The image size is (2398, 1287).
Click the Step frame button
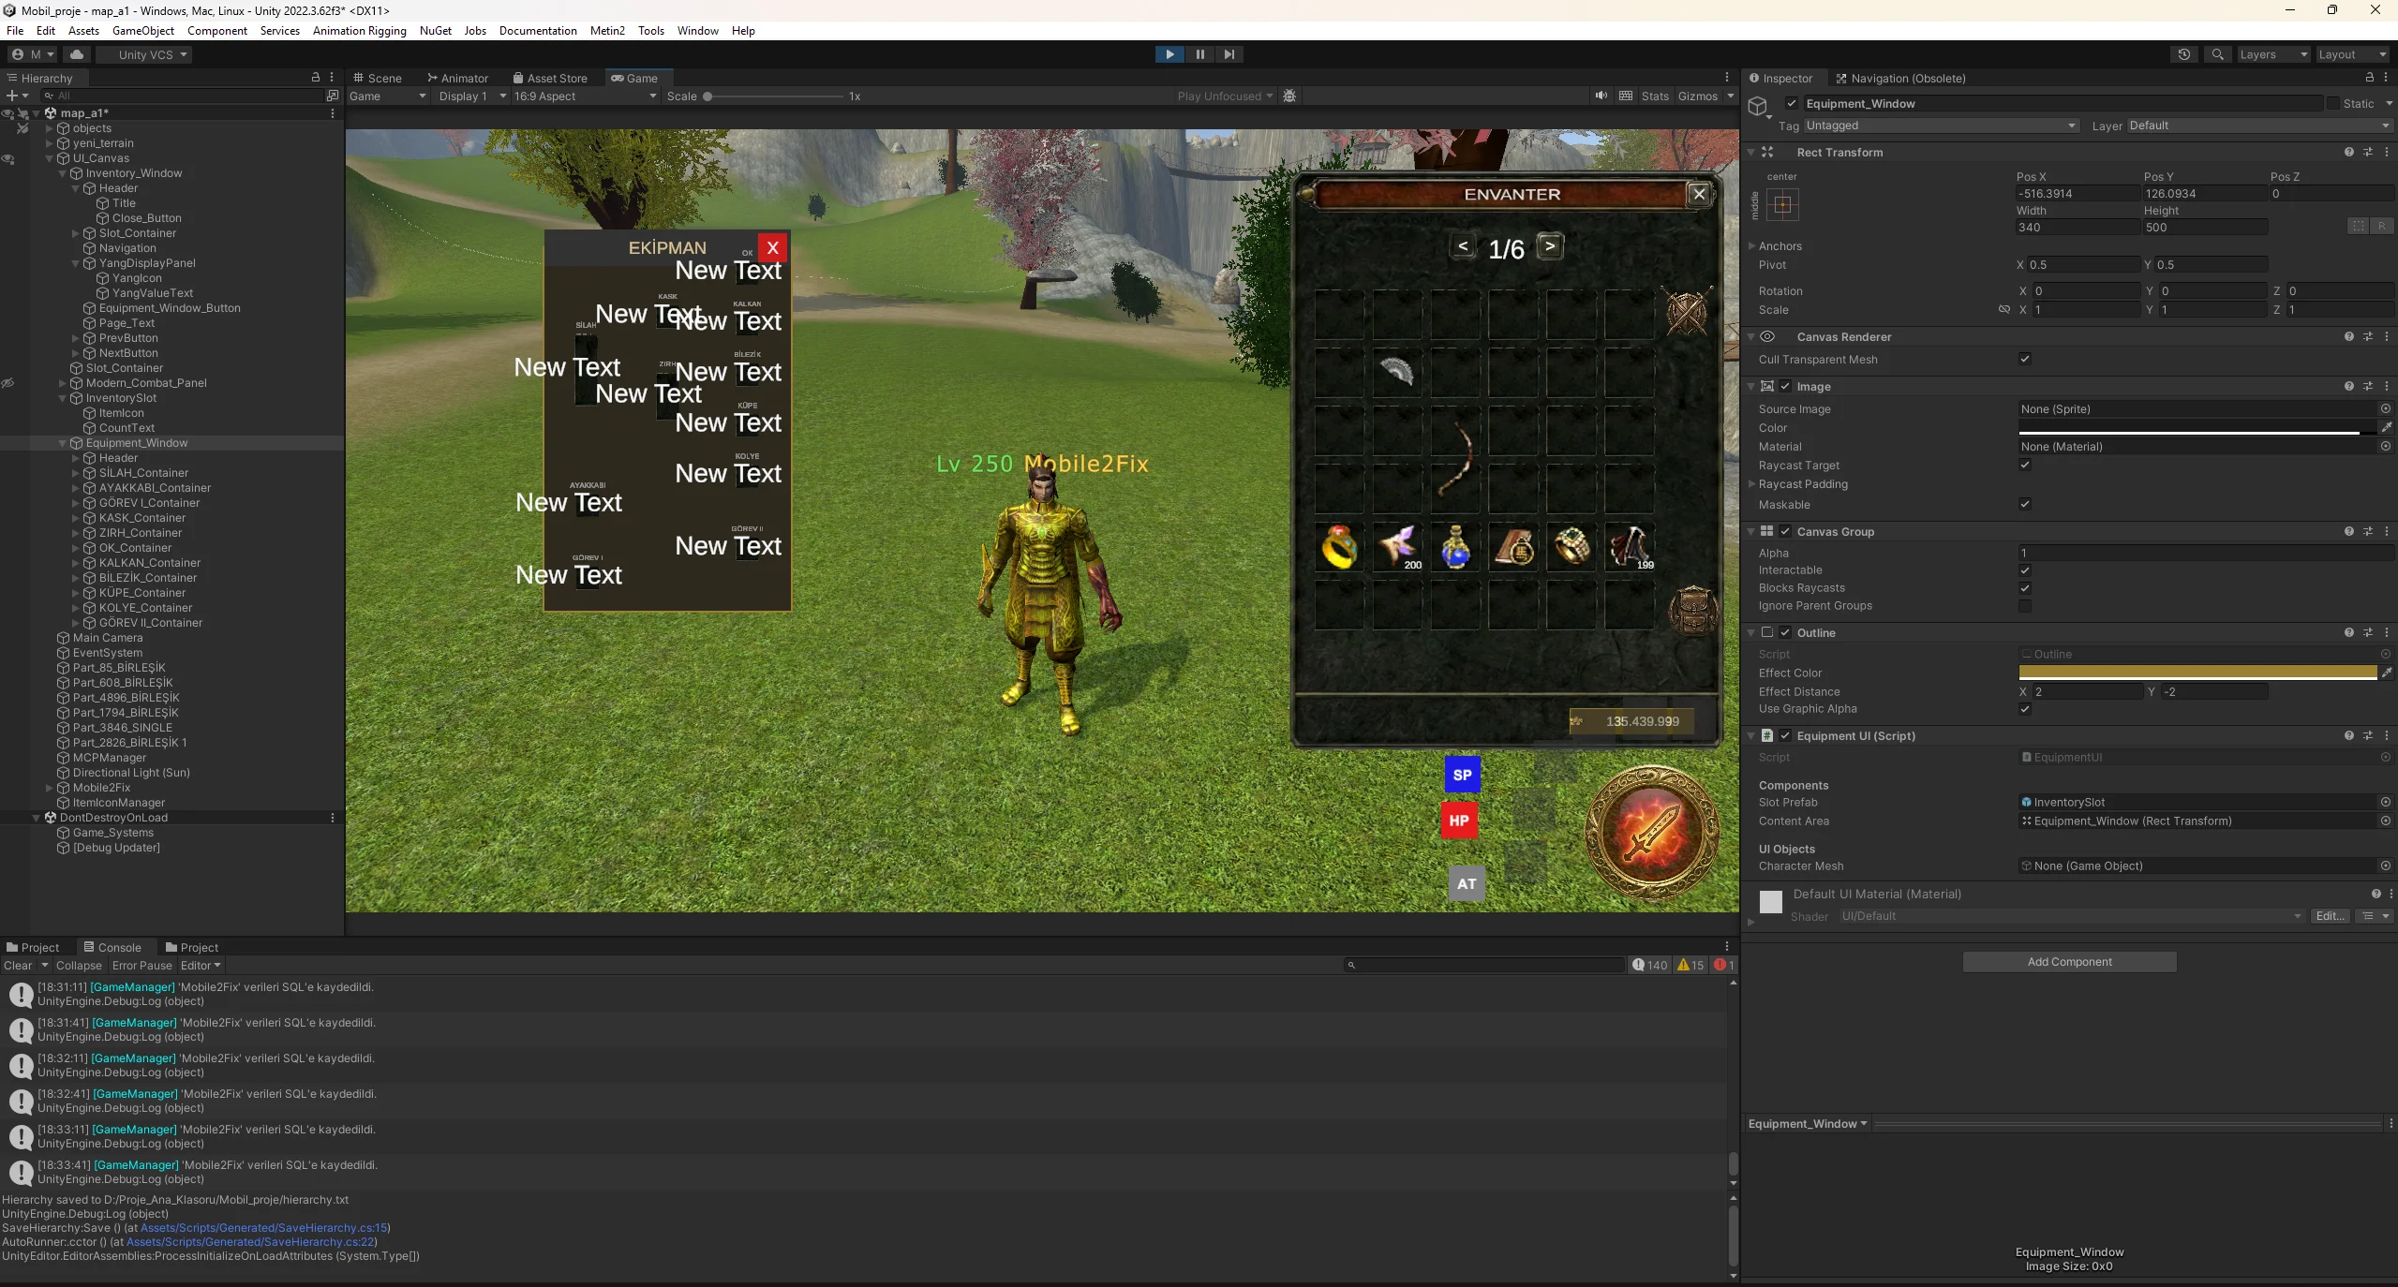pos(1229,54)
